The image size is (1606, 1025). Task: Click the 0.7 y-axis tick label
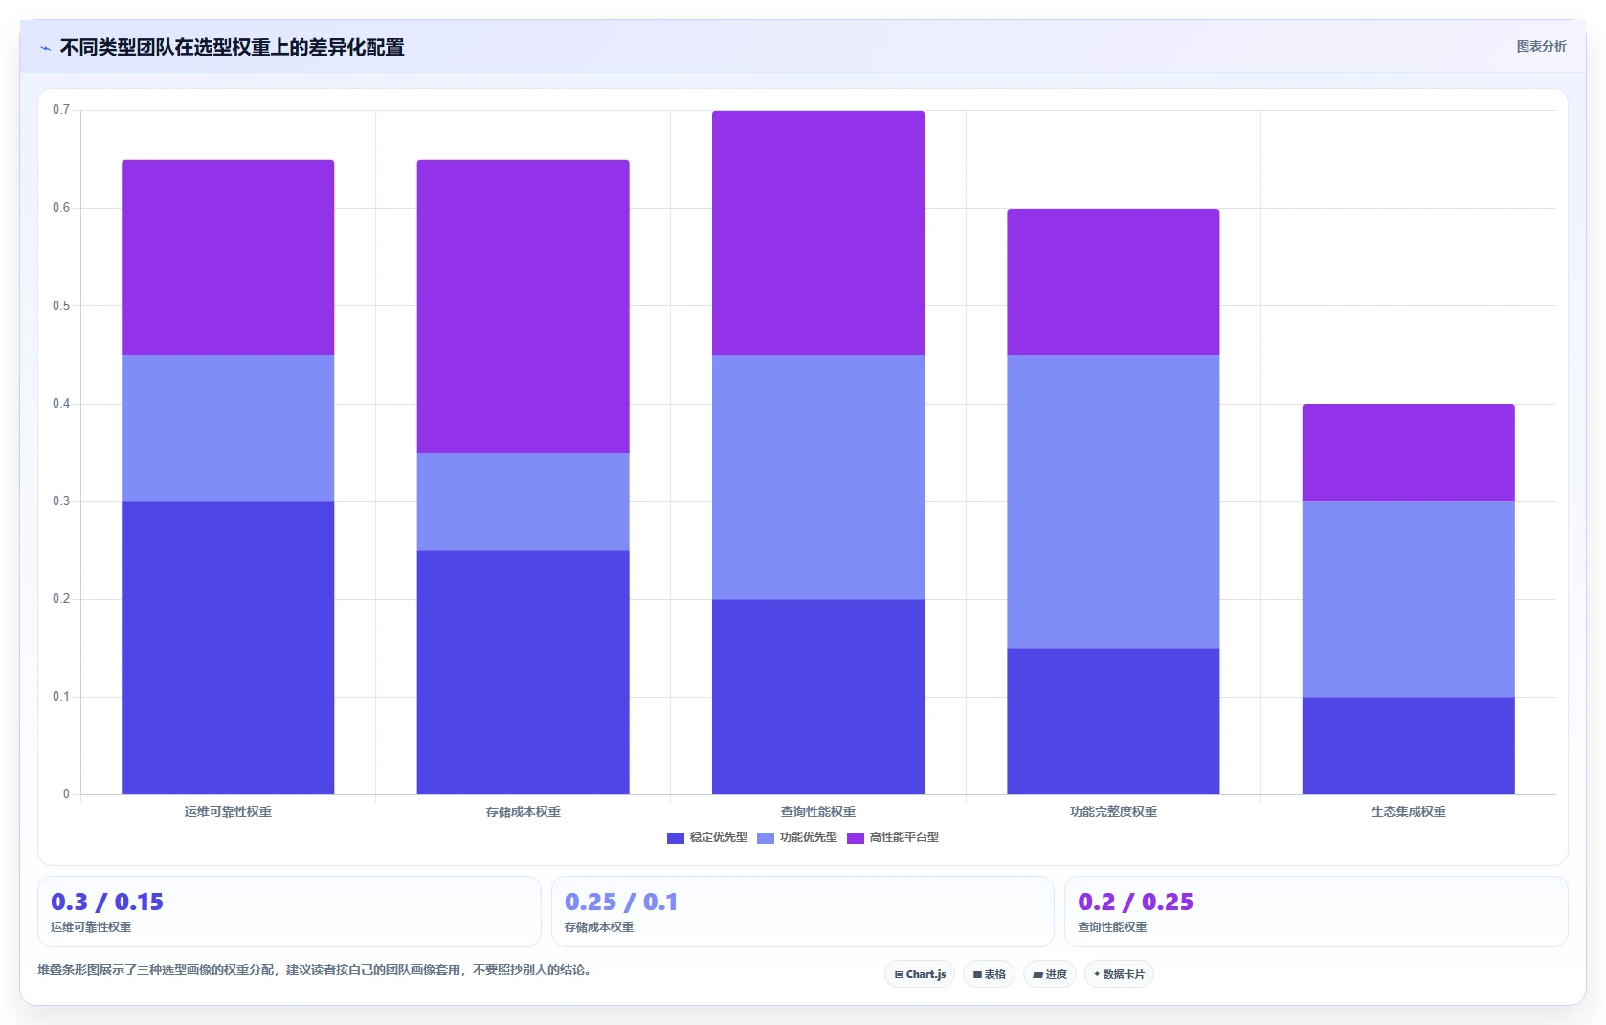pos(61,110)
